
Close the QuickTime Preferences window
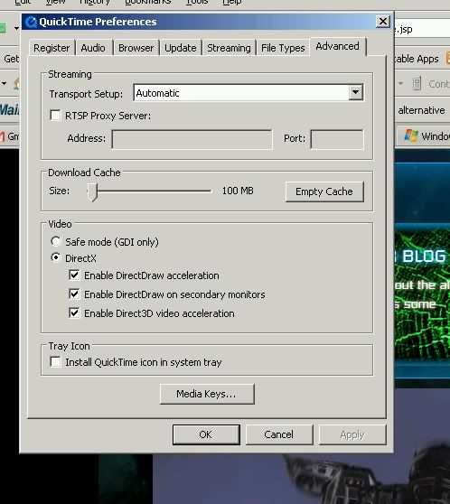coord(383,22)
